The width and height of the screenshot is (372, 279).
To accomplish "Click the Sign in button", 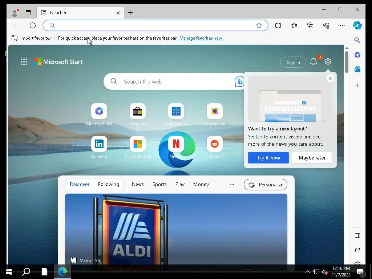I will coord(293,62).
